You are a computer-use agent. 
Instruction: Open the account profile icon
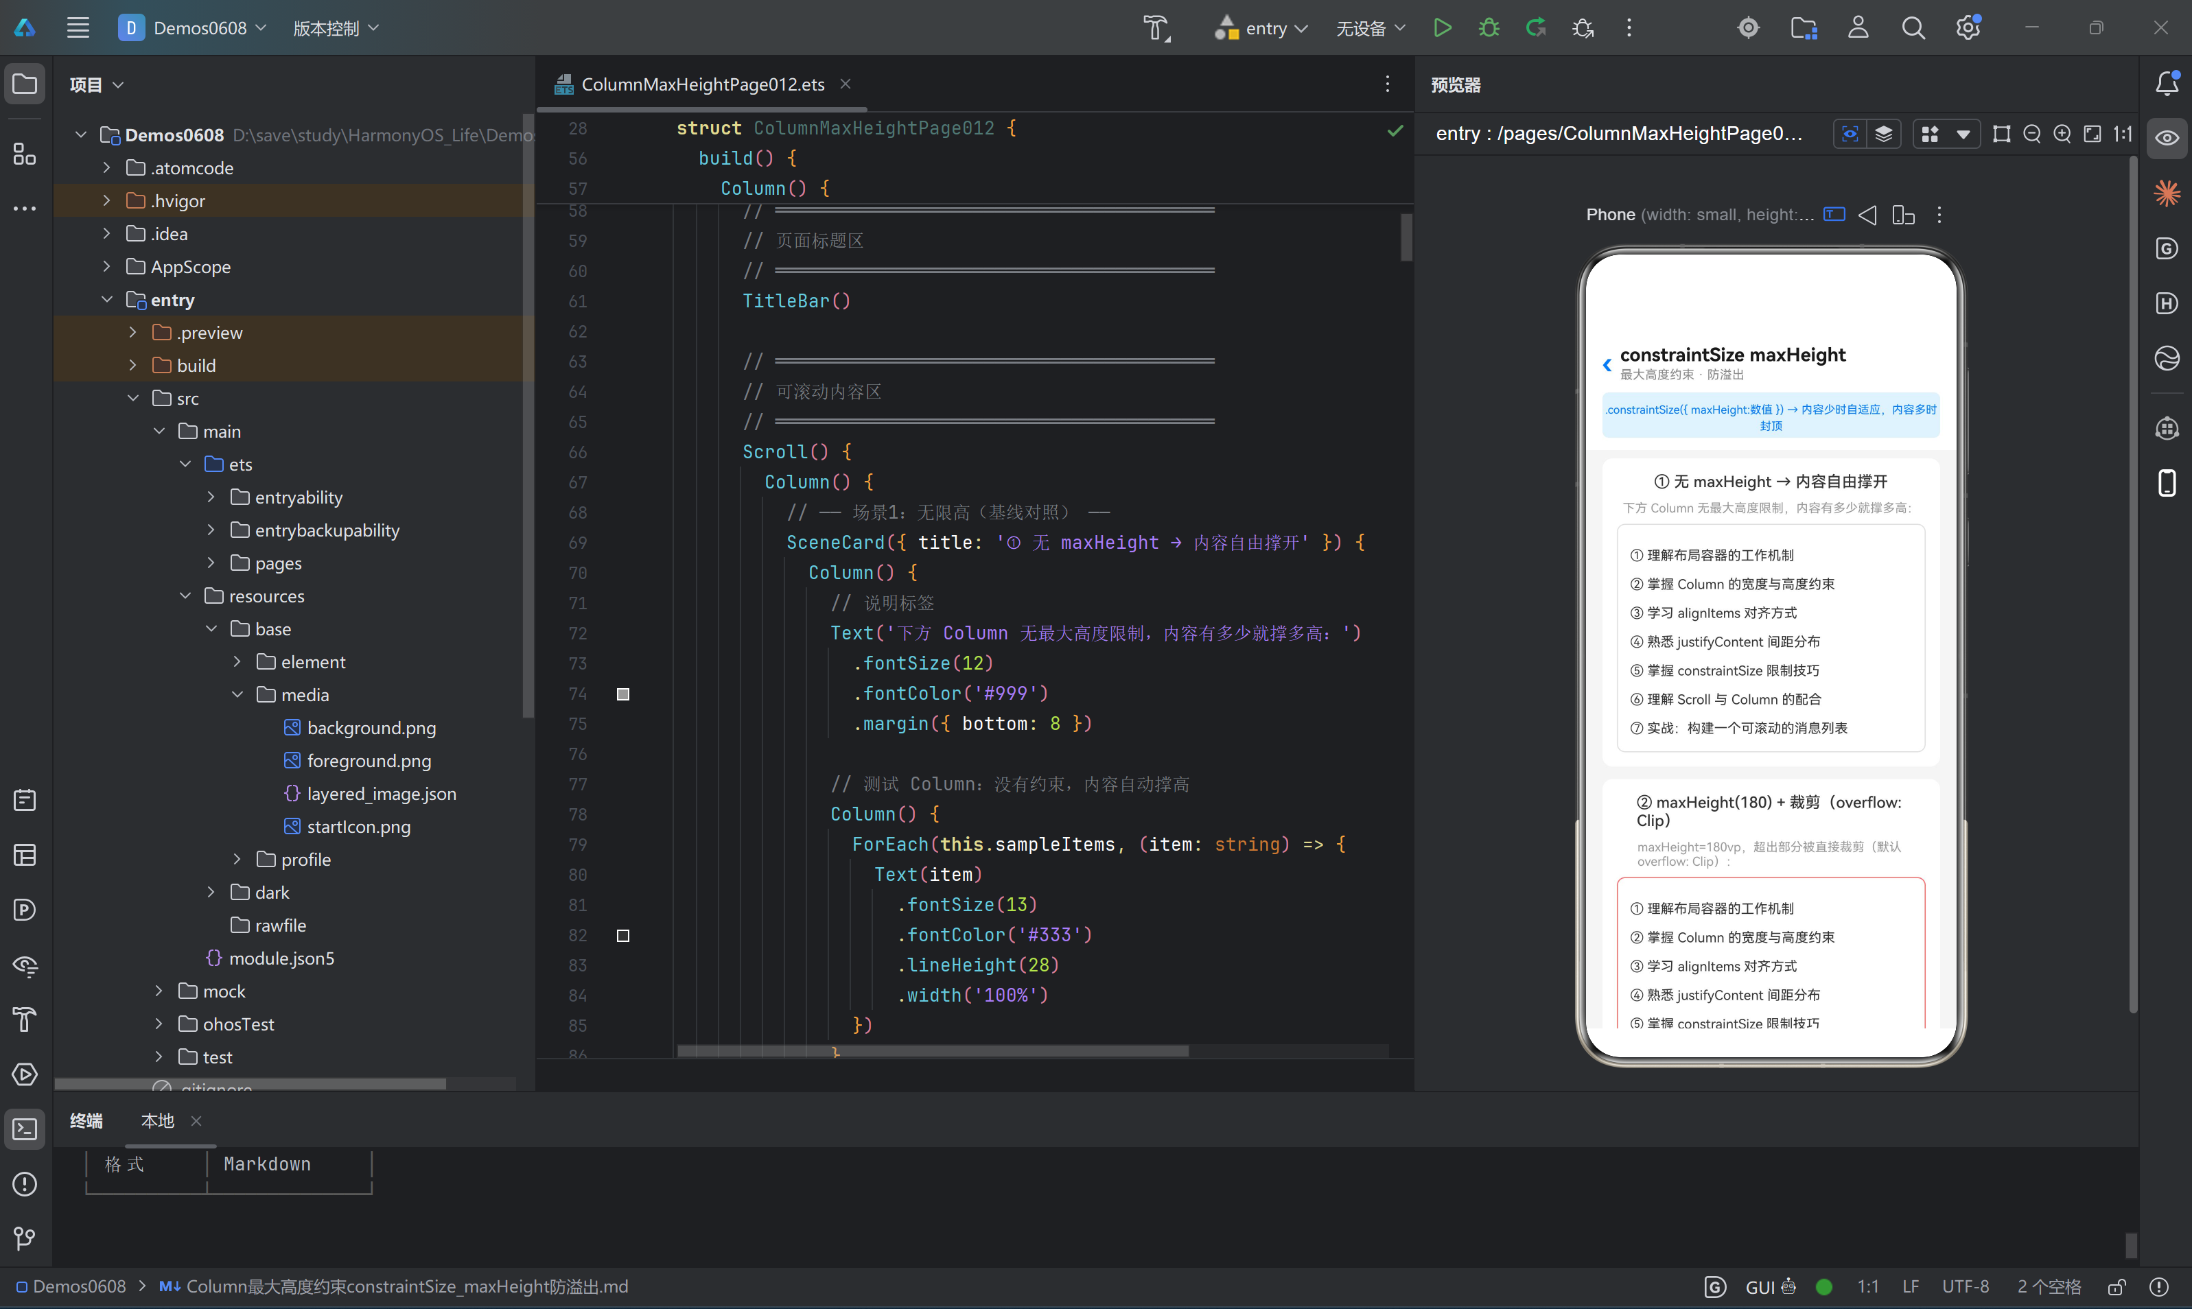click(x=1858, y=27)
